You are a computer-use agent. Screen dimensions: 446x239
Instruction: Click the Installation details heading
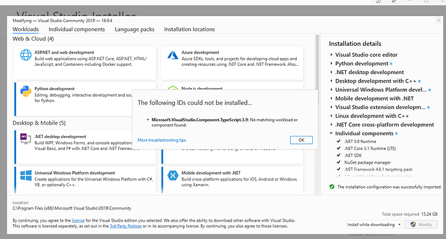click(x=355, y=44)
